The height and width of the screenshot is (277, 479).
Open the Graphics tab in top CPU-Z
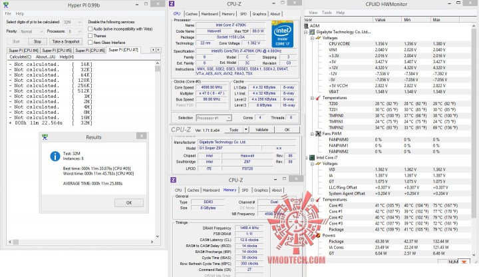259,14
